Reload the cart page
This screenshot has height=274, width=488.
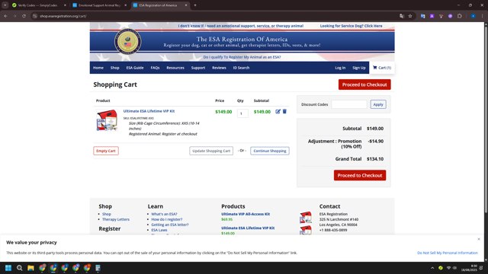[x=24, y=16]
